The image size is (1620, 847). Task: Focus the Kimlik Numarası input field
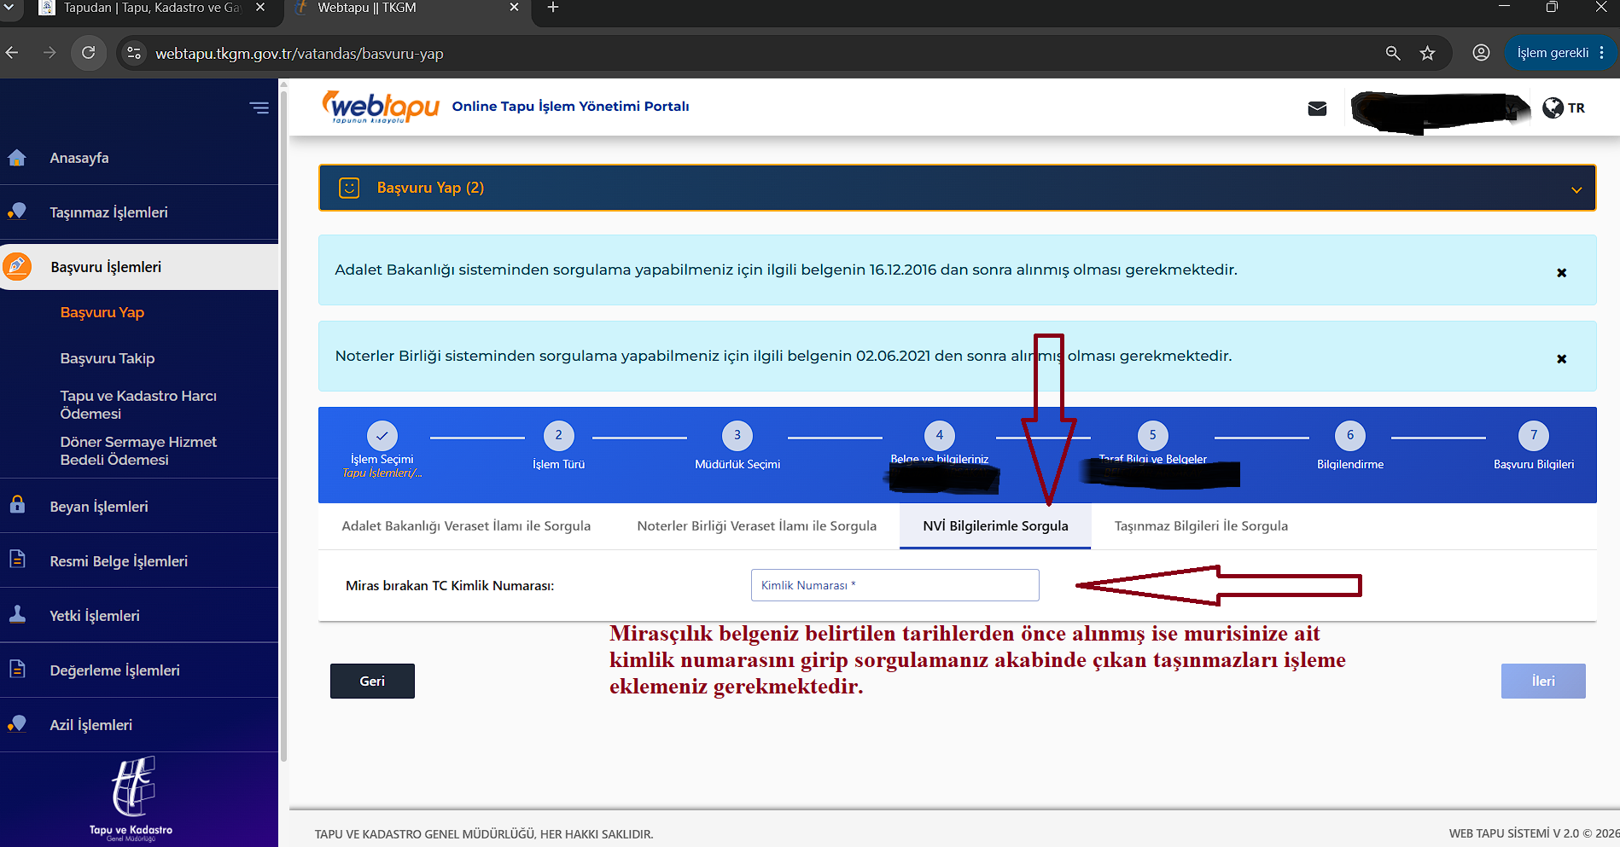point(894,585)
